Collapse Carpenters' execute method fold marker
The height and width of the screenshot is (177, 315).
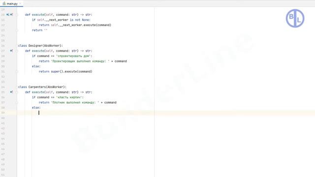(17, 92)
